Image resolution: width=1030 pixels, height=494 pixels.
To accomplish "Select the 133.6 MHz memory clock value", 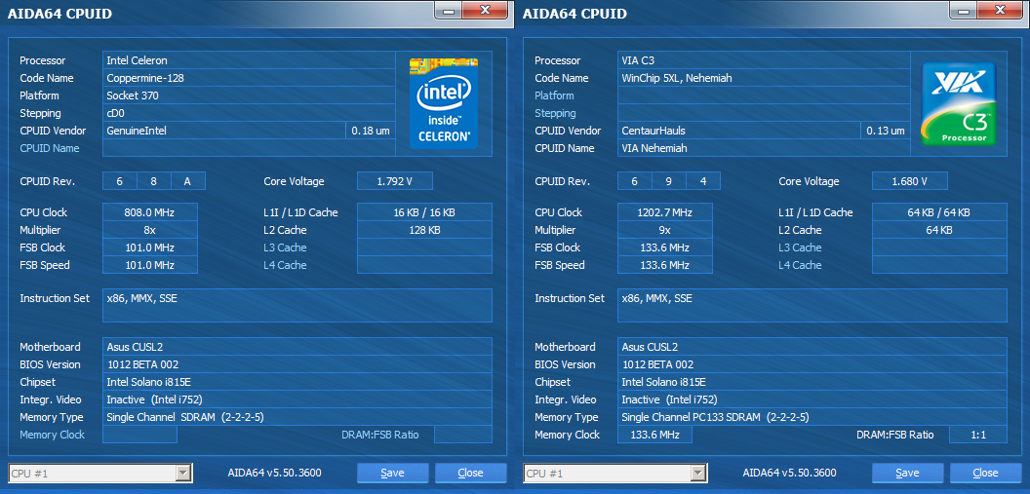I will point(654,435).
